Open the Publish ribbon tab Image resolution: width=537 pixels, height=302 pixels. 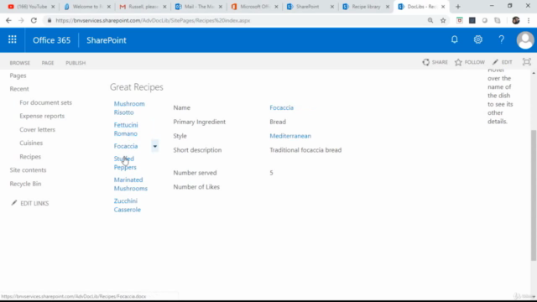(x=76, y=63)
